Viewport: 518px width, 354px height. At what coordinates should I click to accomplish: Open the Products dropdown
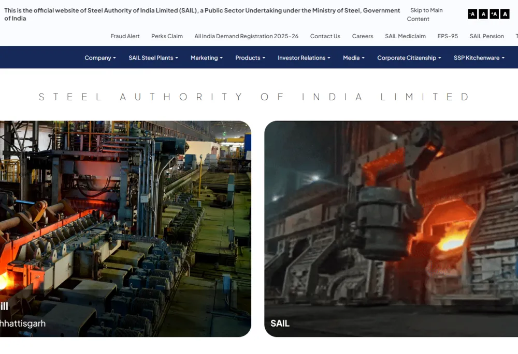coord(250,58)
